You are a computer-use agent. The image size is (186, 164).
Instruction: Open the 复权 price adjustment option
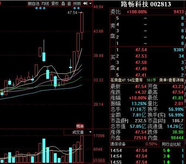(x=55, y=4)
